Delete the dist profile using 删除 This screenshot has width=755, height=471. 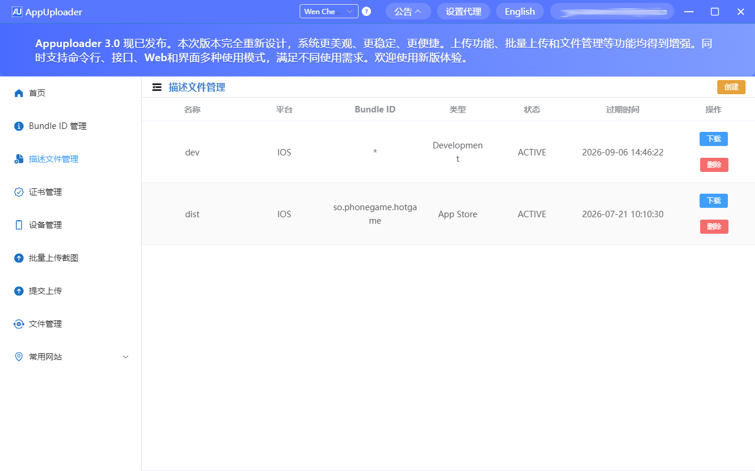(x=714, y=226)
